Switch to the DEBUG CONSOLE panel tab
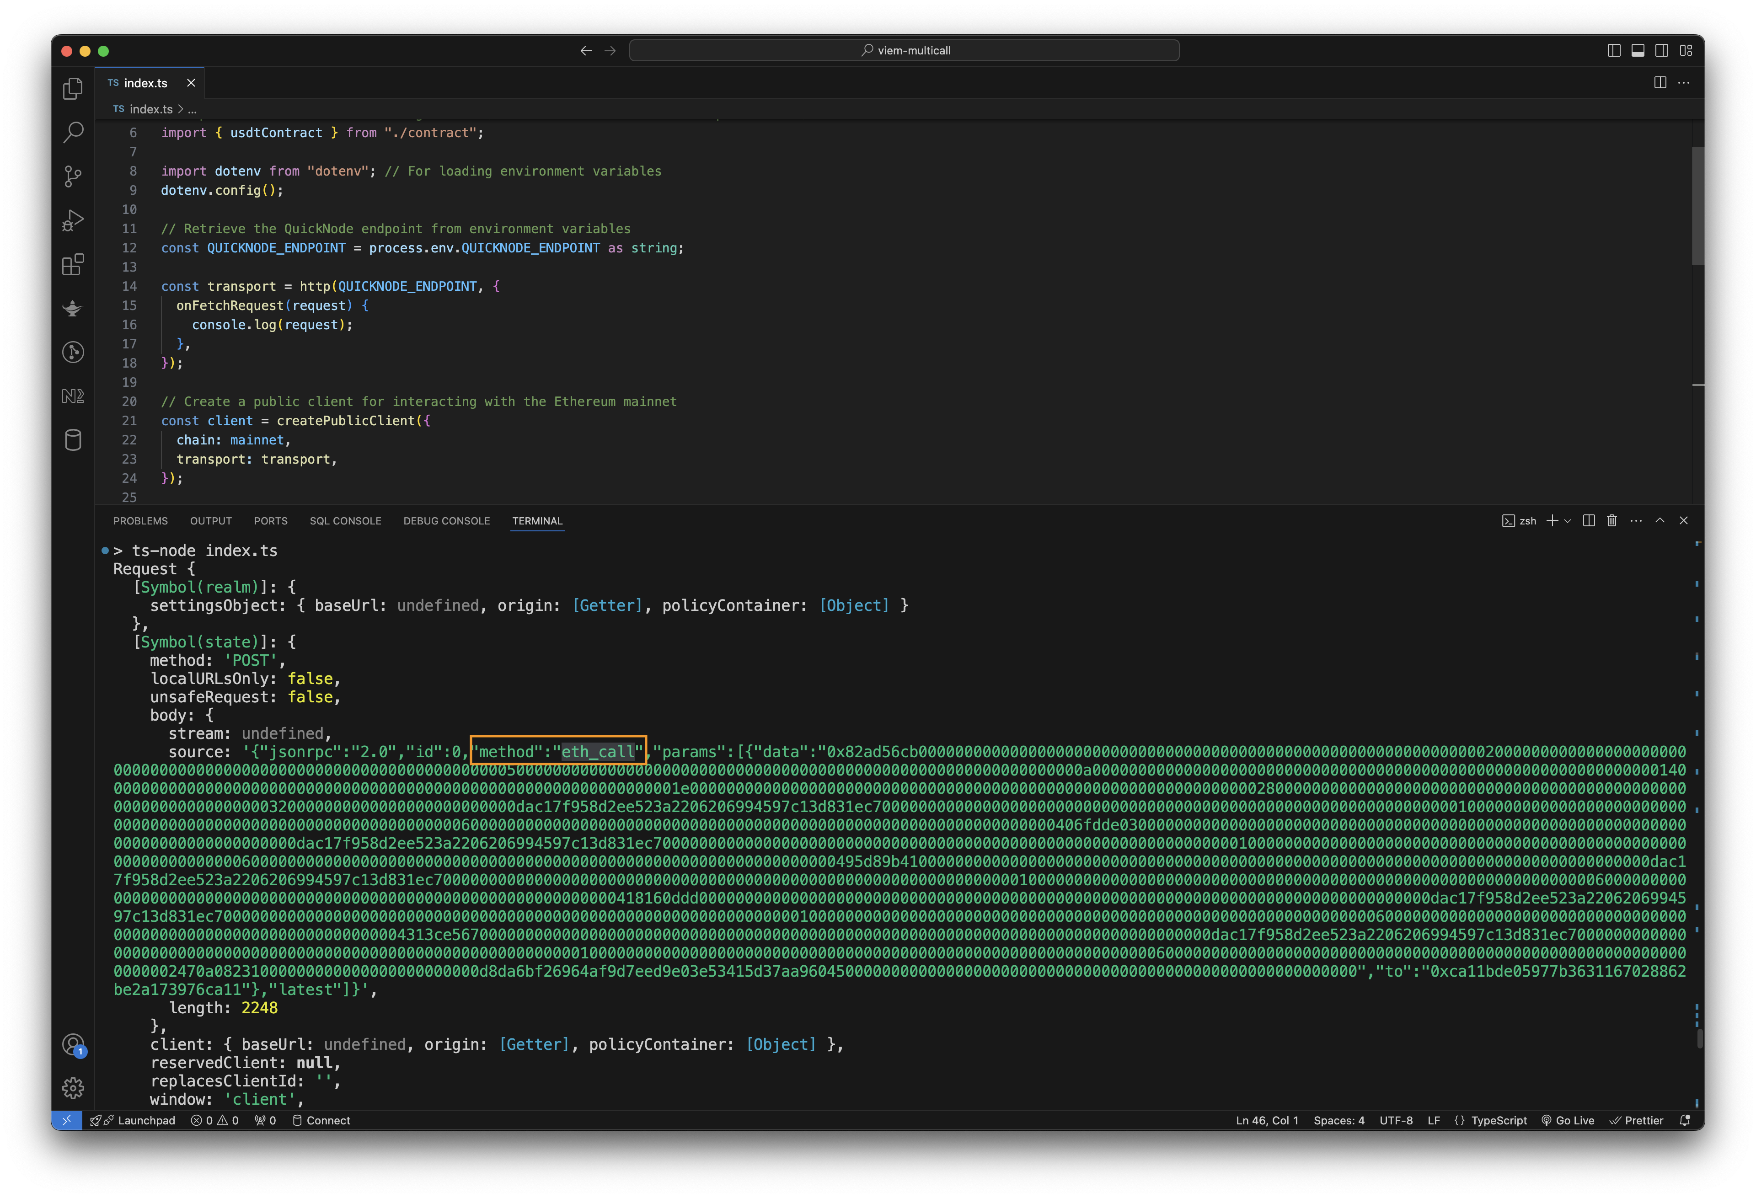Screen dimensions: 1756x1198 pyautogui.click(x=447, y=521)
